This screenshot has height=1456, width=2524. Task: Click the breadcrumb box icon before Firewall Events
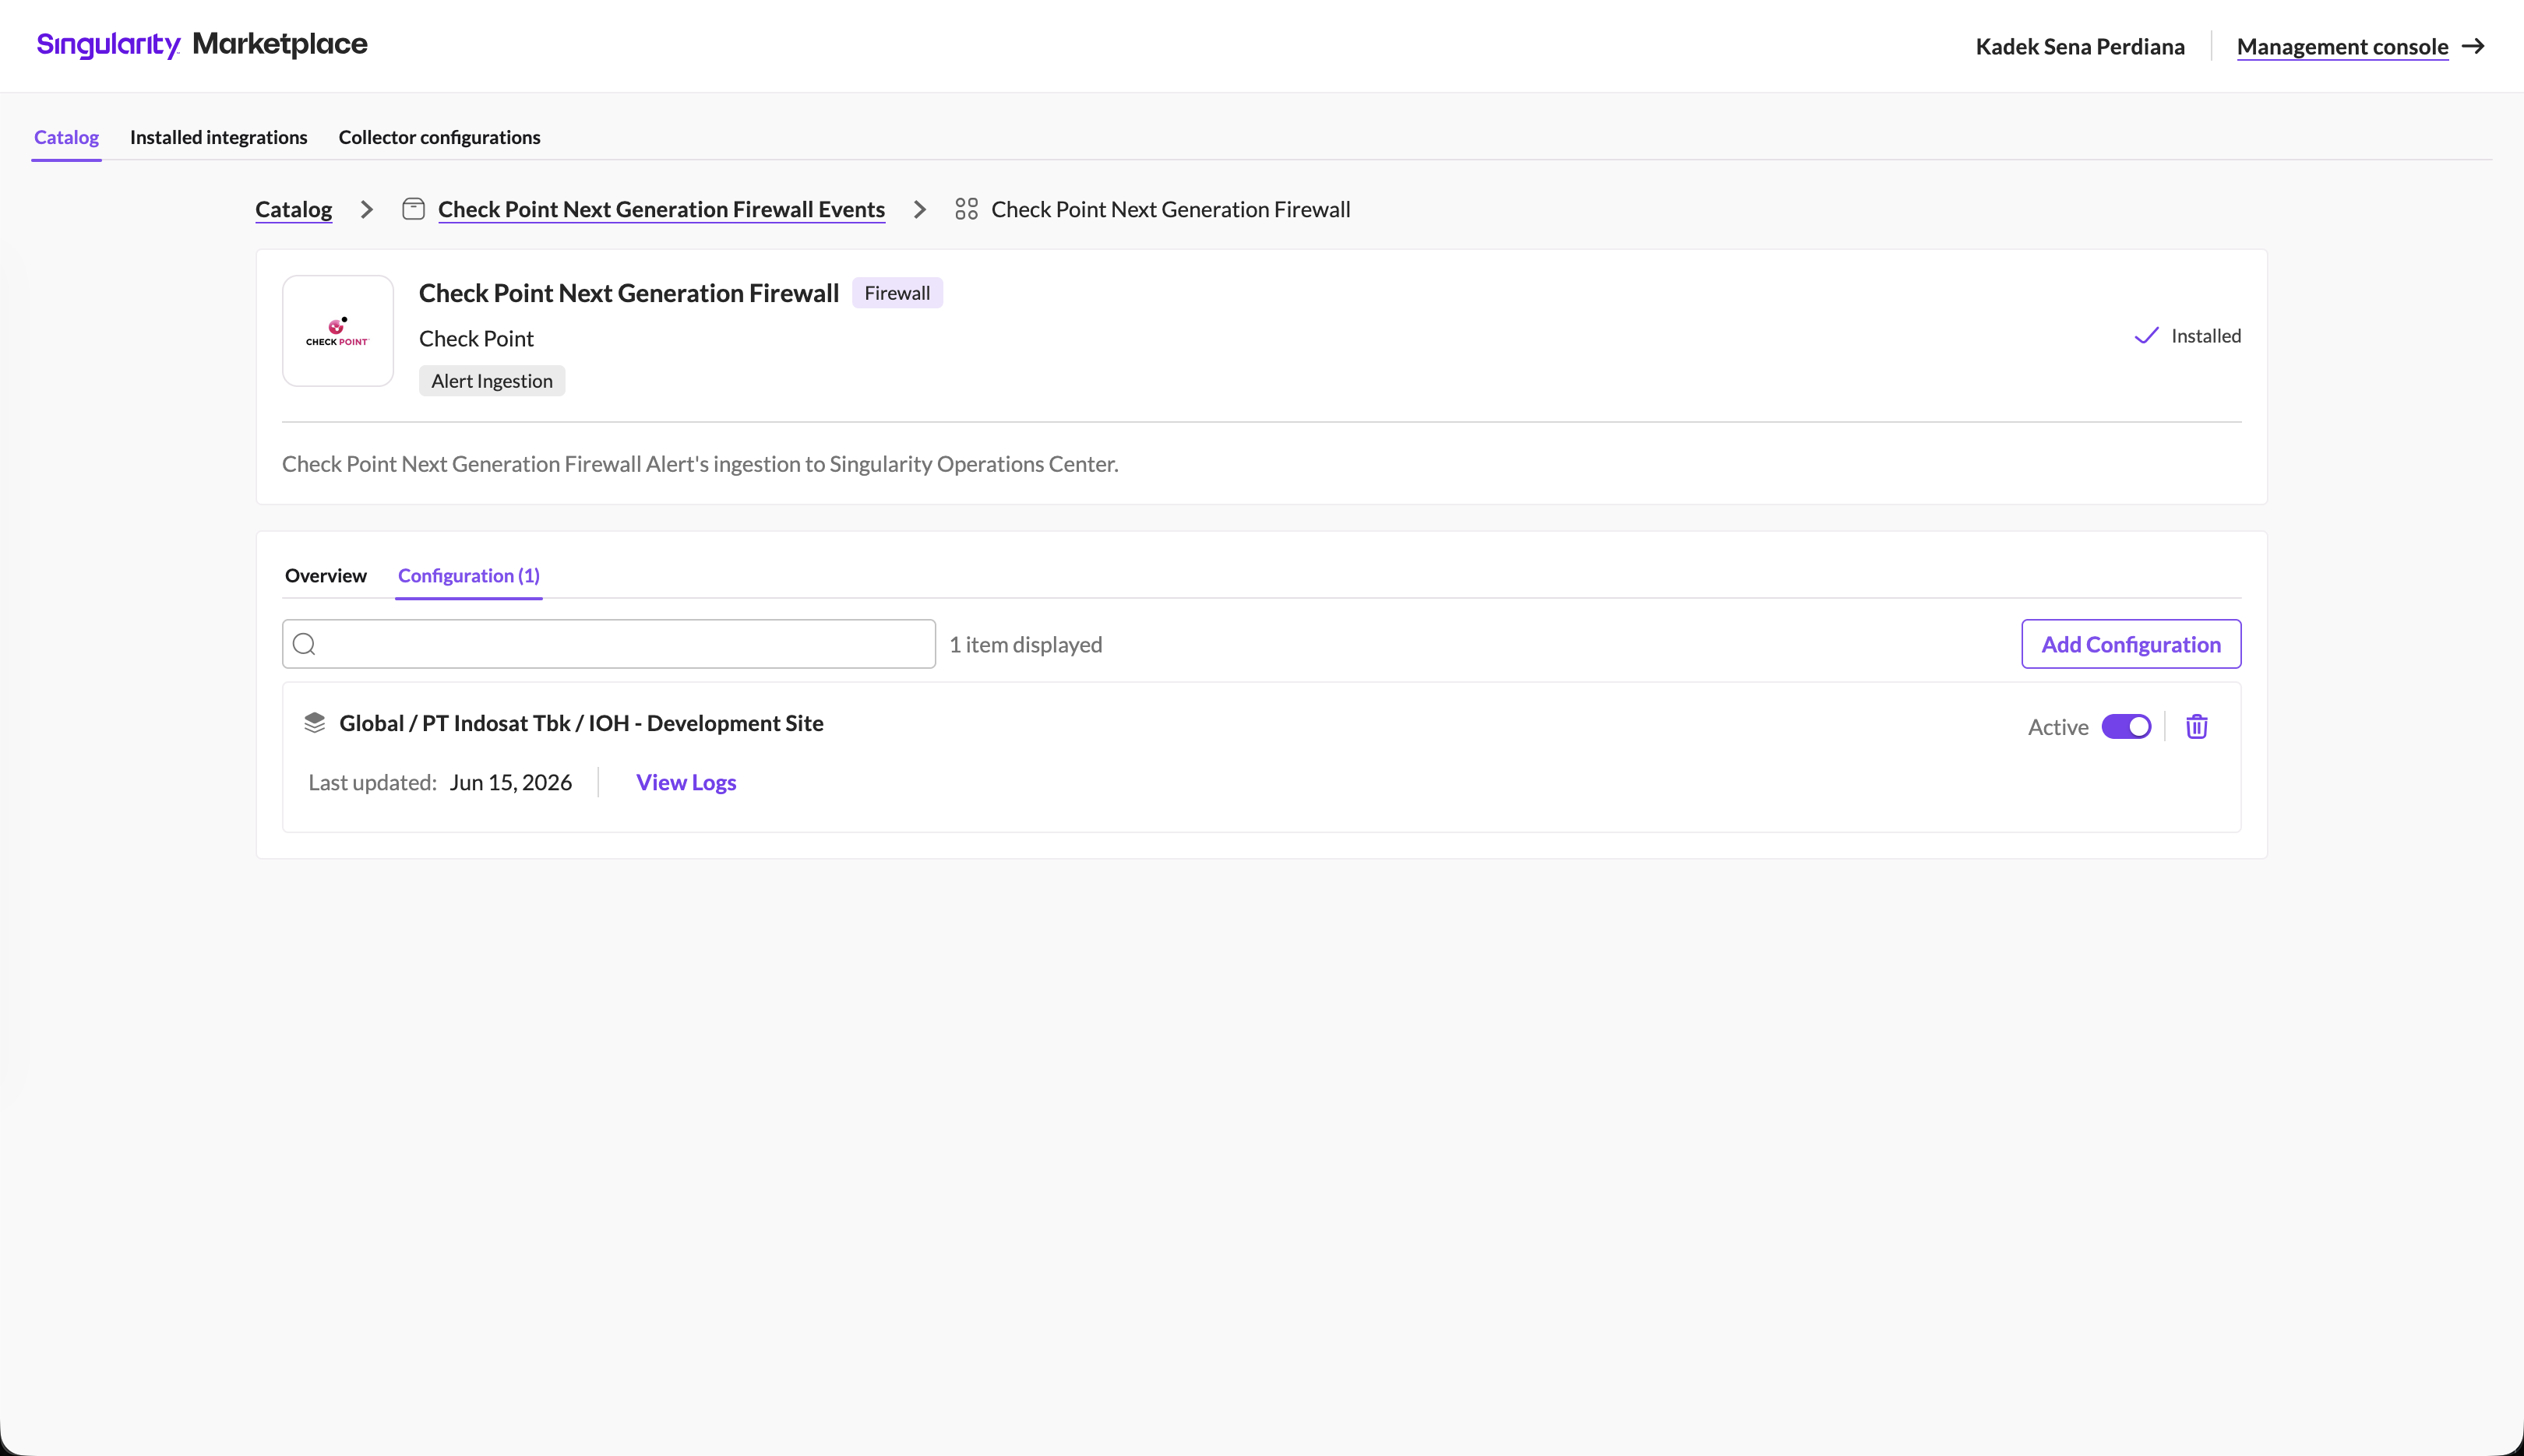pos(413,209)
